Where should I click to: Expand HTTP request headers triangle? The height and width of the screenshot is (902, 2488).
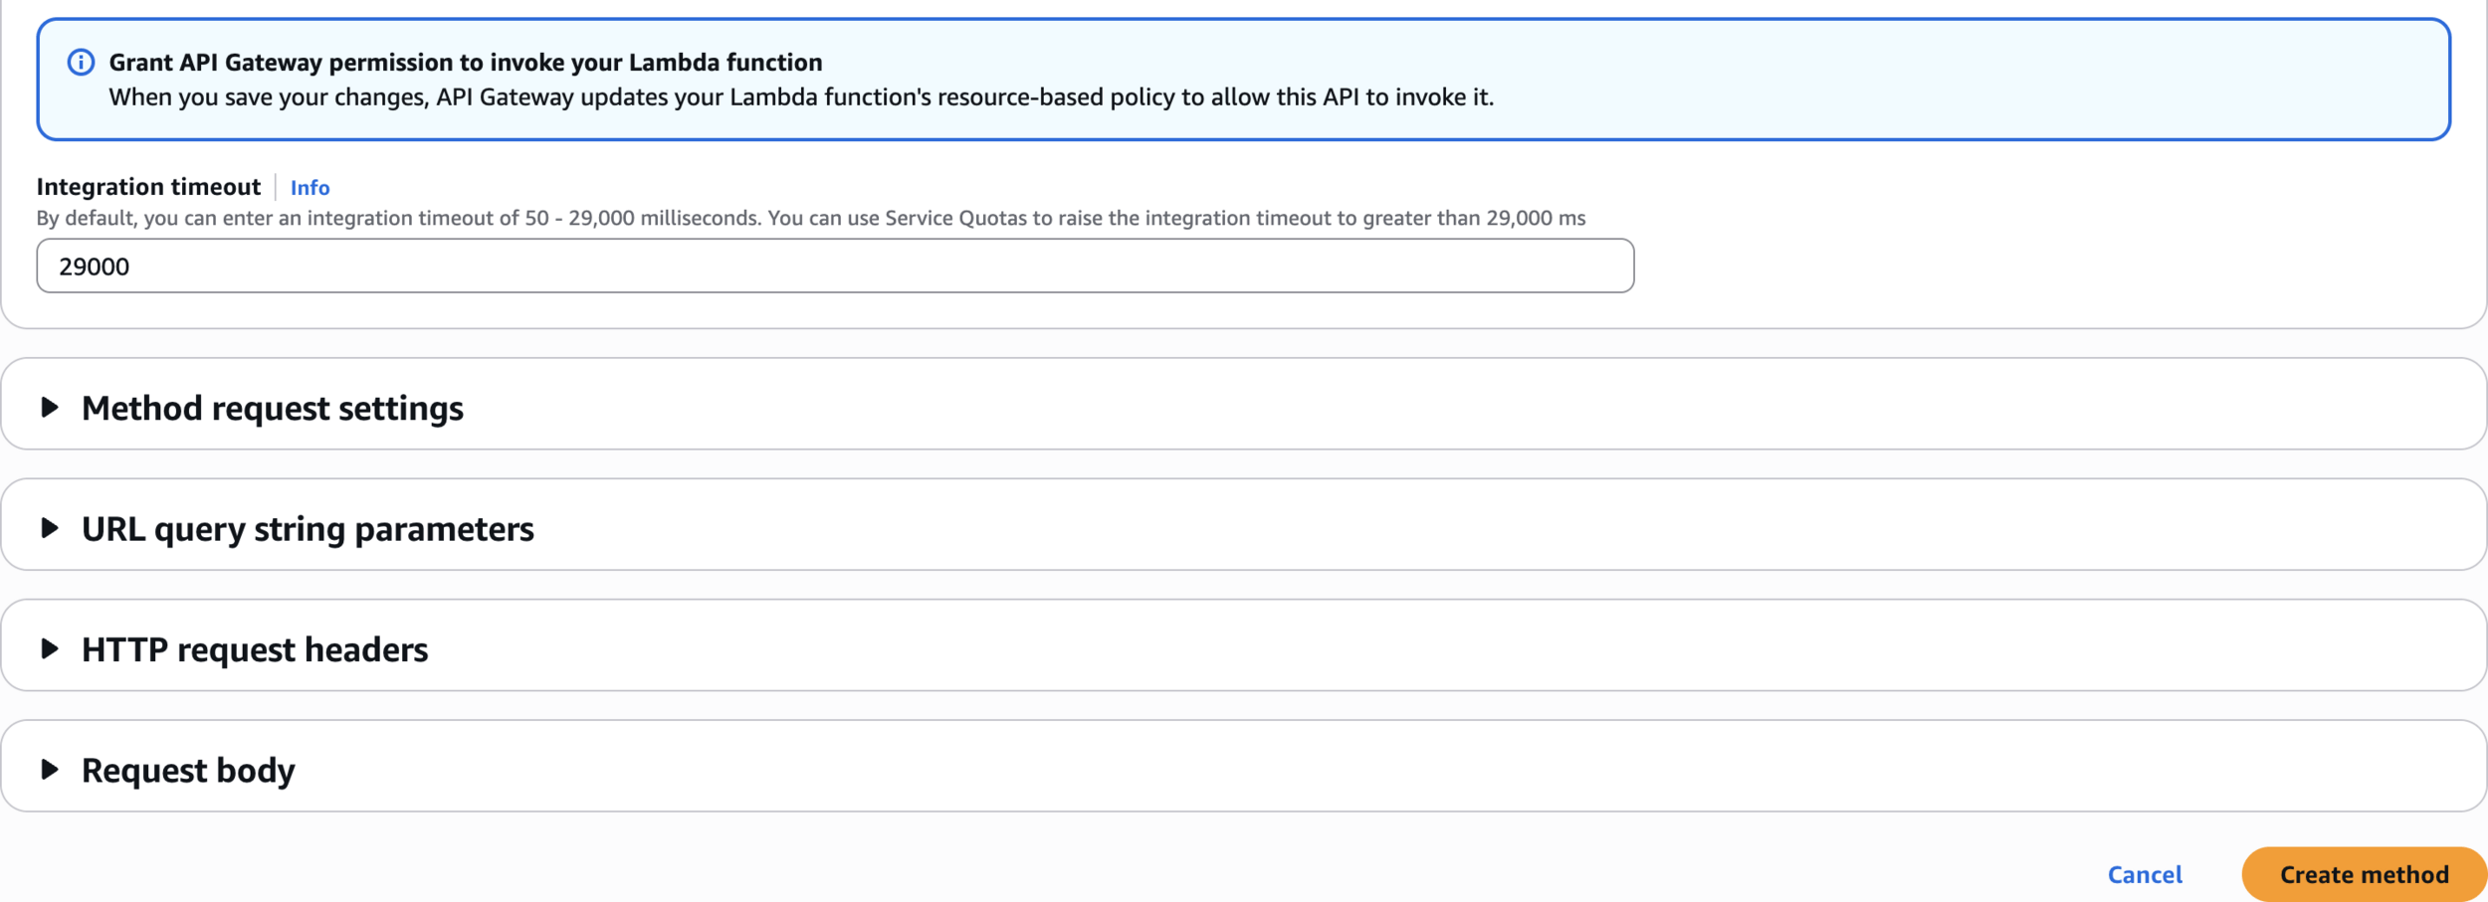(x=49, y=649)
